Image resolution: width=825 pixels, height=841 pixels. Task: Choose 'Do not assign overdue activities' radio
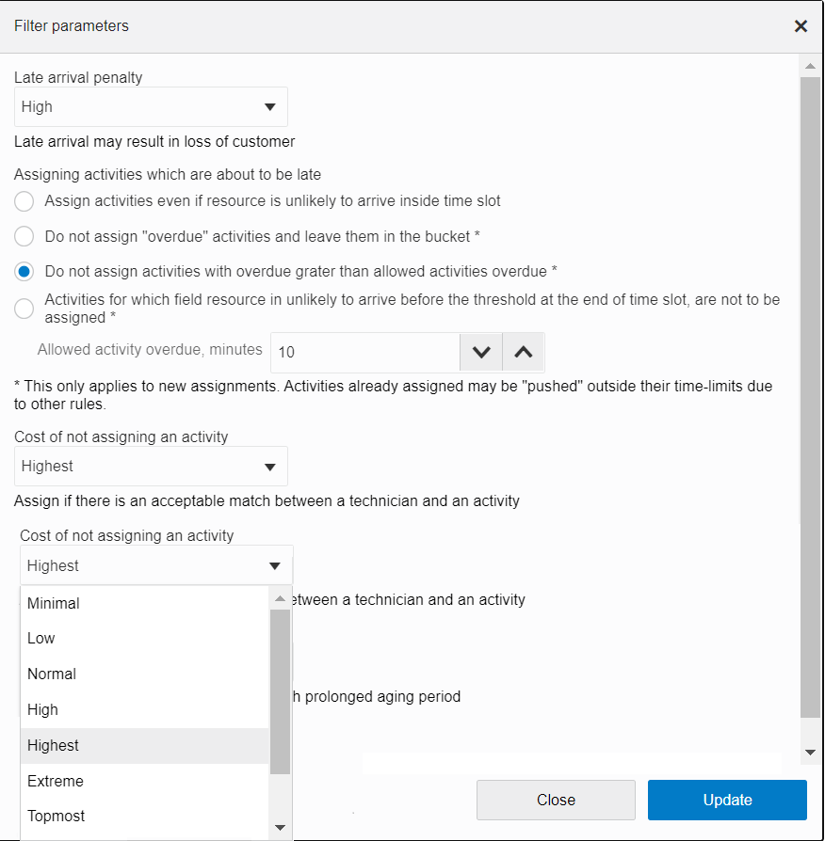tap(25, 236)
